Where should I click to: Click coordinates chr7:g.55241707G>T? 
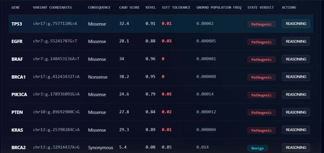[x=55, y=41]
